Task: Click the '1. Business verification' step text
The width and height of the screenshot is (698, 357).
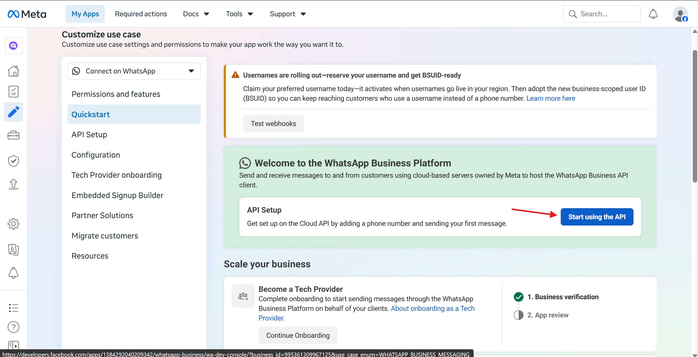Action: (x=563, y=297)
